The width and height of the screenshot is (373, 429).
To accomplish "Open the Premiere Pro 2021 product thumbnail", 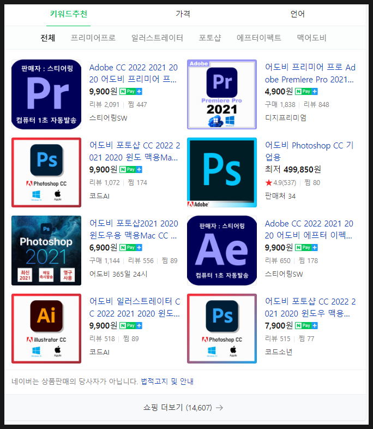I will tap(222, 94).
